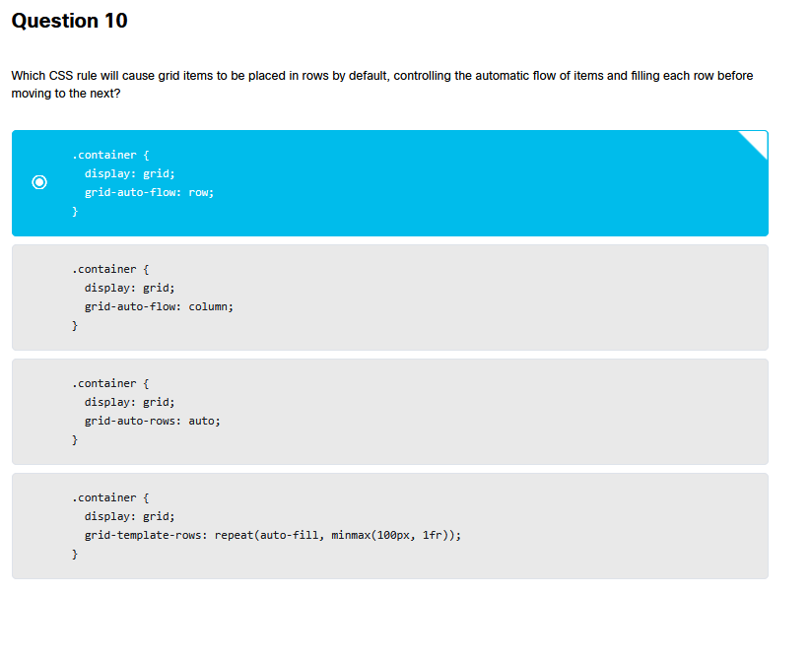Click ".container {" in the fourth answer option
Screen dimensions: 810x659
[109, 497]
